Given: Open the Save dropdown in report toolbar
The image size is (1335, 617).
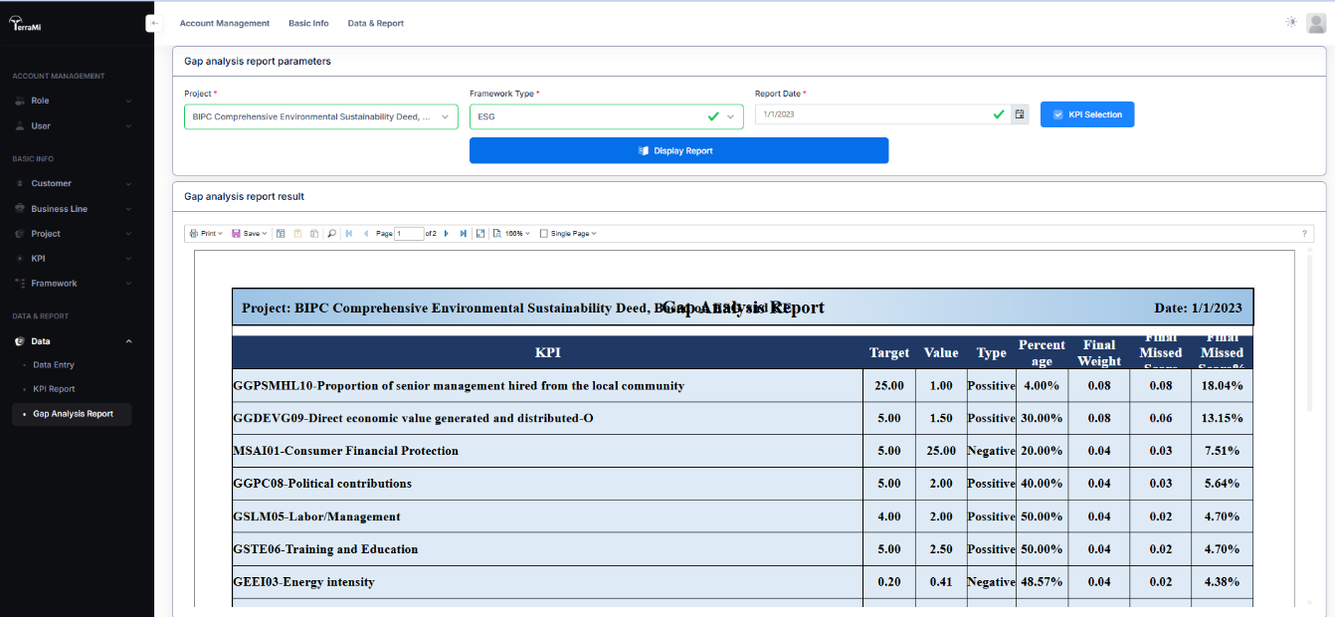Looking at the screenshot, I should [250, 234].
